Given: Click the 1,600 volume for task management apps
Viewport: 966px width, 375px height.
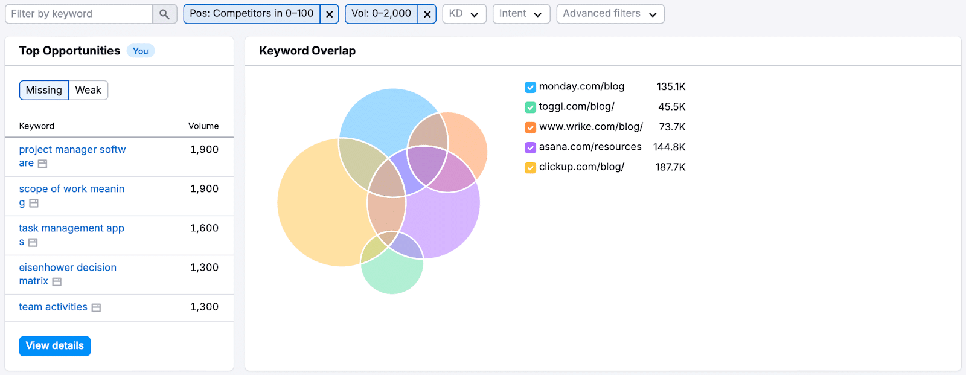Looking at the screenshot, I should tap(204, 228).
